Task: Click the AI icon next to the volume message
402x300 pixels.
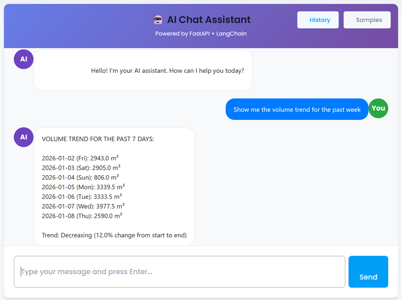Action: click(x=23, y=137)
